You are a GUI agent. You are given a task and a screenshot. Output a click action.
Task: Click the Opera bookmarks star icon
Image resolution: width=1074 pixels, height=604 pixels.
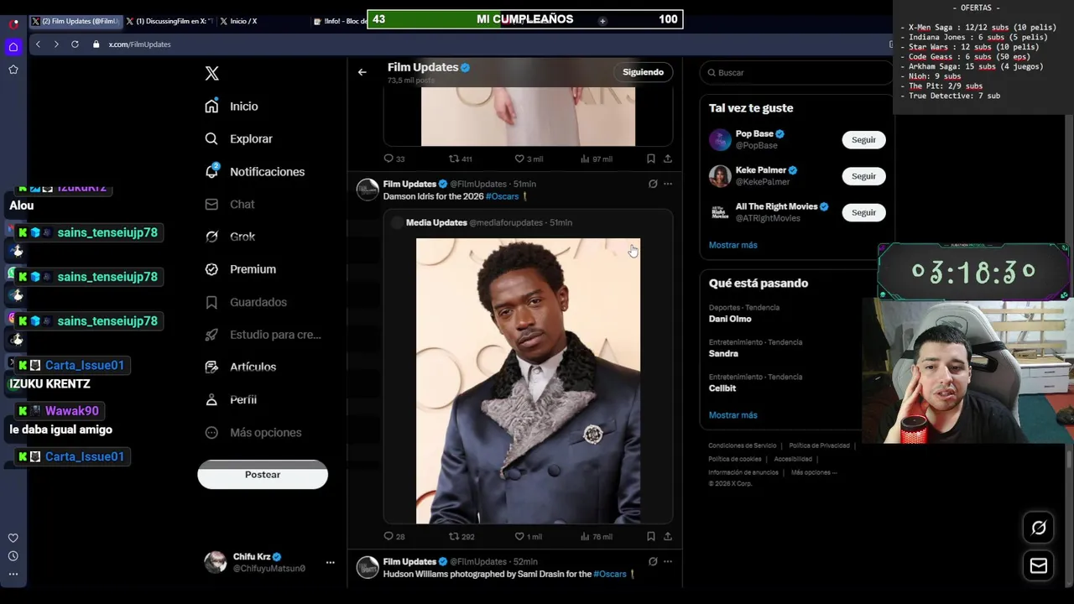(13, 70)
